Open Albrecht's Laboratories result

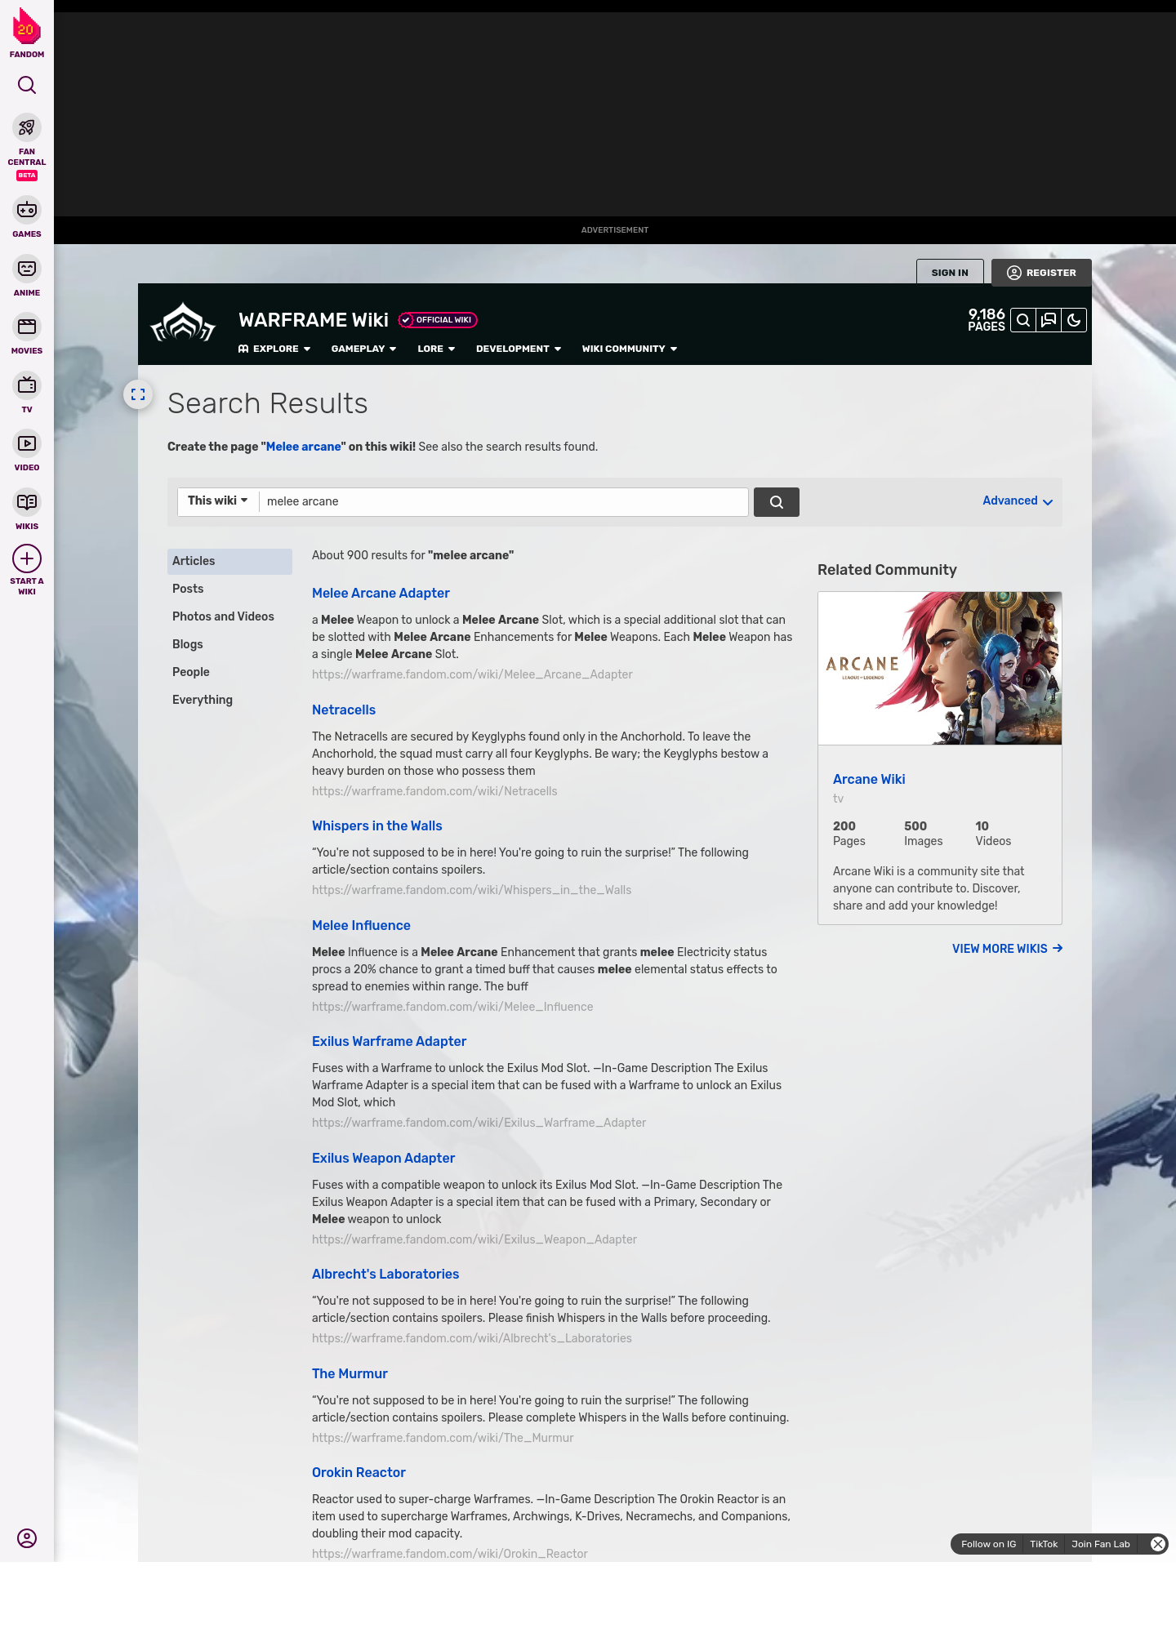click(x=385, y=1274)
